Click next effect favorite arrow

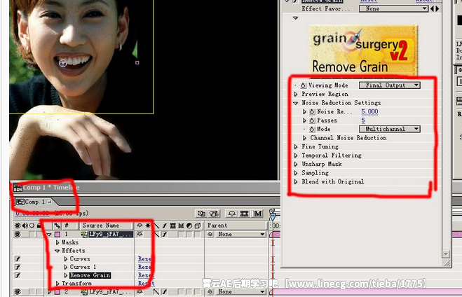click(437, 9)
